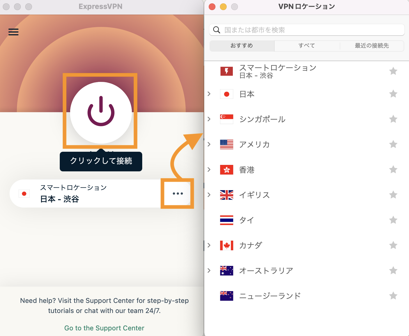Favorite シンガポール with its star
The image size is (409, 336).
[393, 119]
